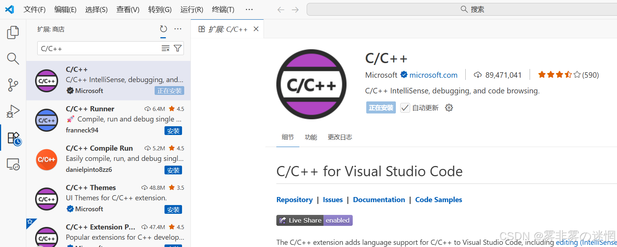Expand hidden menu bar items ellipsis

tap(249, 9)
